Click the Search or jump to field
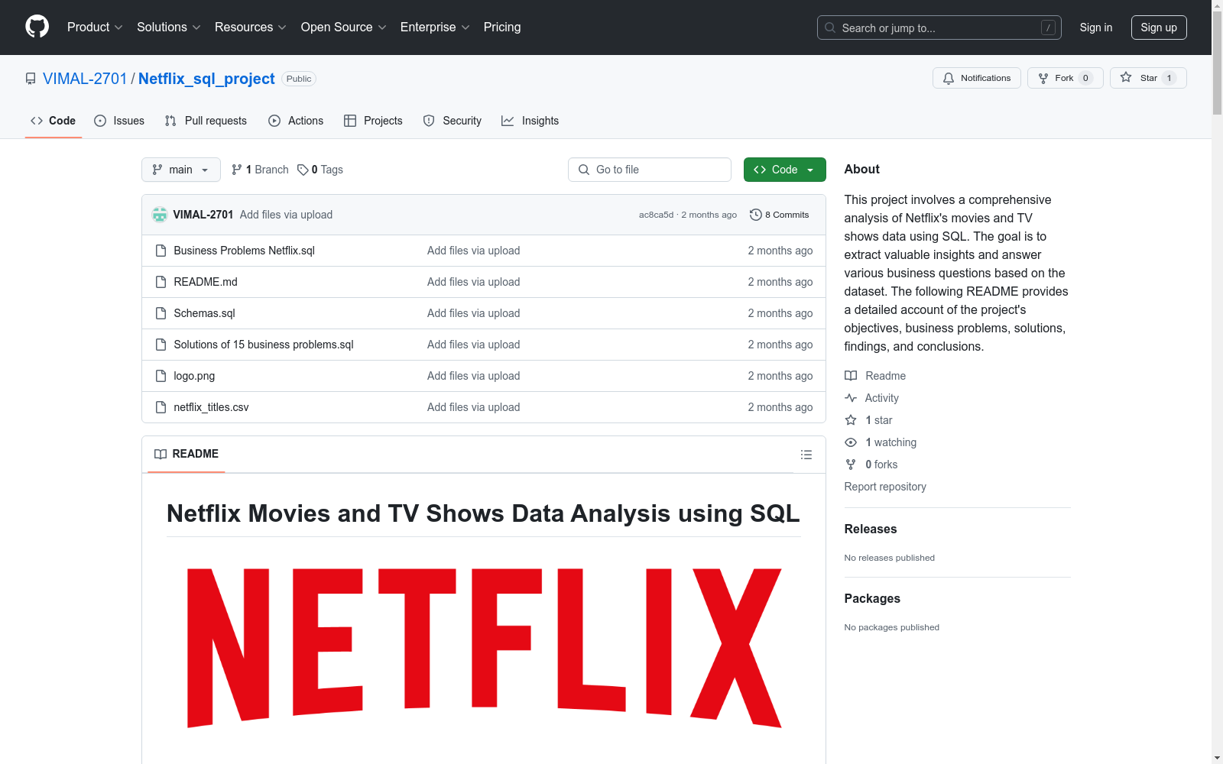Image resolution: width=1223 pixels, height=764 pixels. (939, 28)
